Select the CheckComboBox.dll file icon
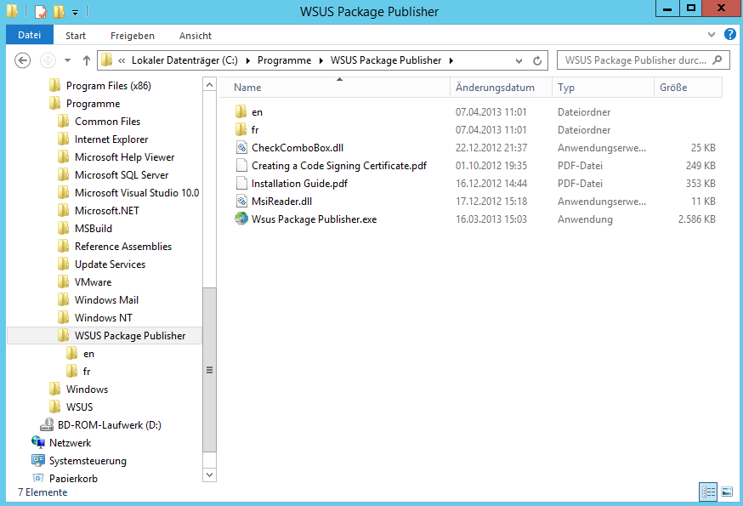 click(241, 147)
